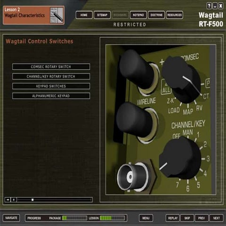This screenshot has width=226, height=226.
Task: Open the MENU
Action: point(146,218)
